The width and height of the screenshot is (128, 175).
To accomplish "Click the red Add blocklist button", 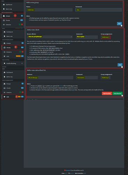I will click(107, 93).
